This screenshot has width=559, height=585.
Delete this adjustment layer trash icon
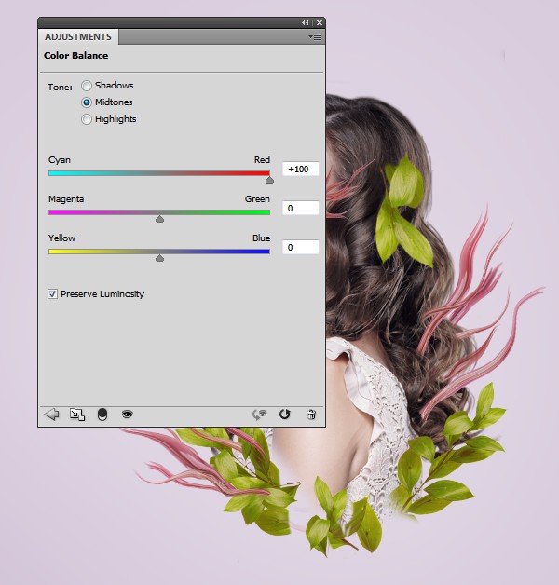[311, 415]
